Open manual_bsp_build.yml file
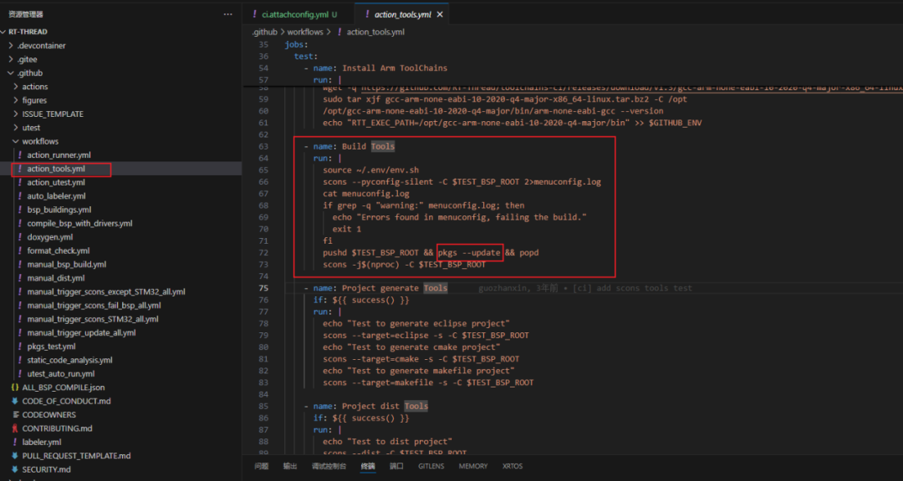903x481 pixels. (x=66, y=265)
